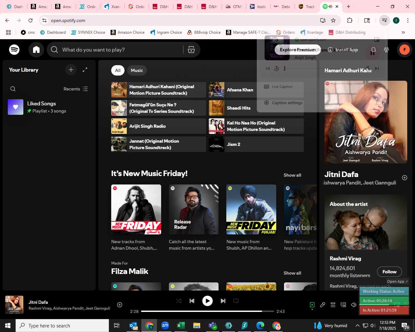Viewport: 415px width, 332px height.
Task: Create a new playlist with plus button
Action: click(71, 70)
